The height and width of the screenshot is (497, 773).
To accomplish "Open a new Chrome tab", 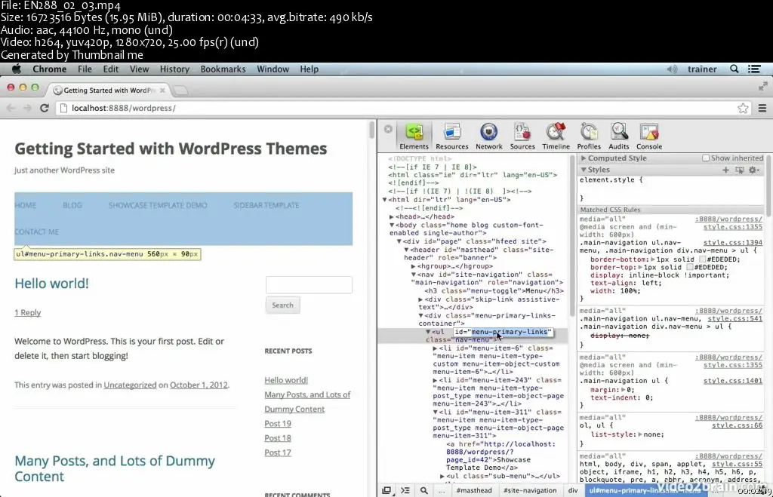I will (180, 91).
